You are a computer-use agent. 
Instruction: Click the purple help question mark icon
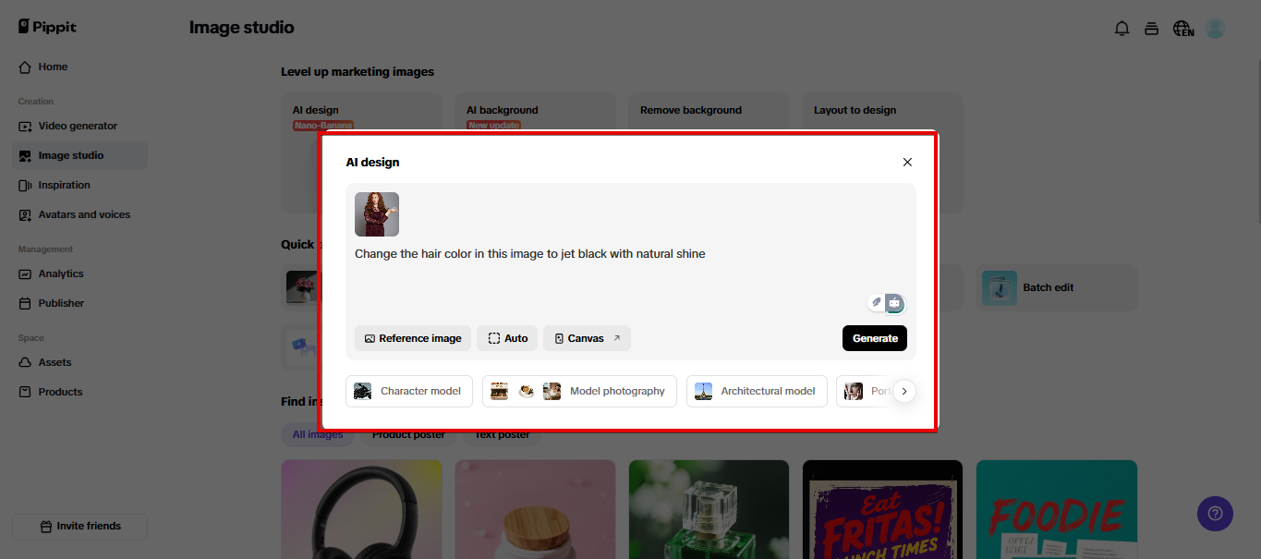pyautogui.click(x=1215, y=514)
